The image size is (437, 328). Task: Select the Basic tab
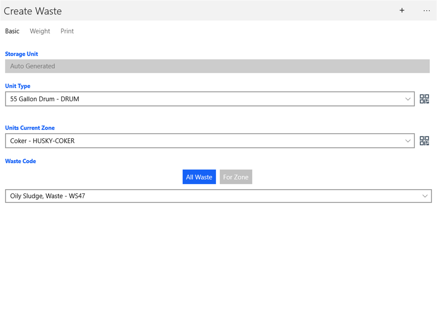tap(12, 31)
